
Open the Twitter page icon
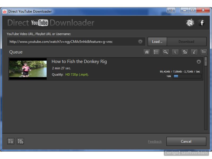coord(190,23)
